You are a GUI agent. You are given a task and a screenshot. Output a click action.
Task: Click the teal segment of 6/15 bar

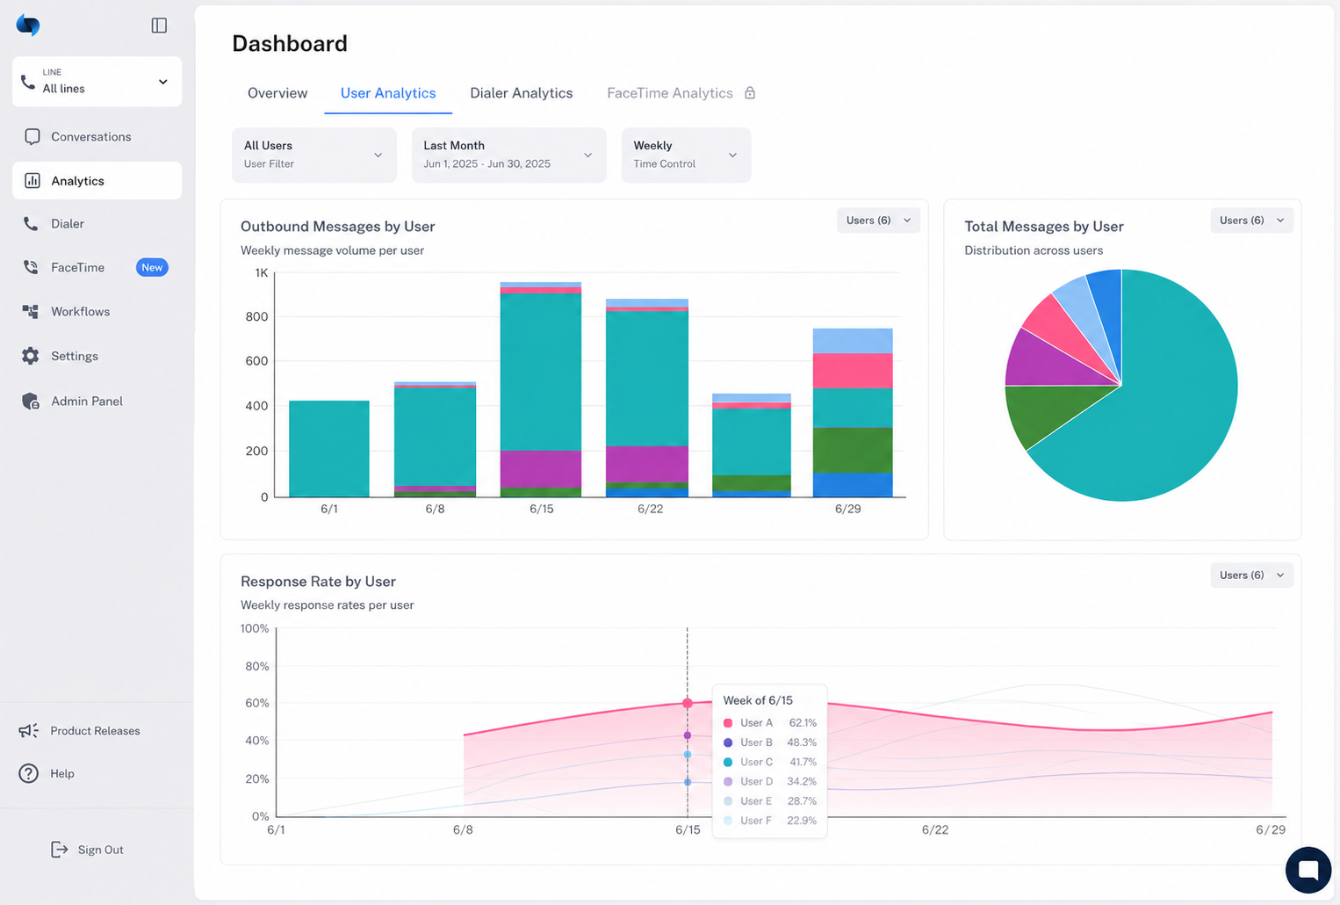pyautogui.click(x=541, y=372)
